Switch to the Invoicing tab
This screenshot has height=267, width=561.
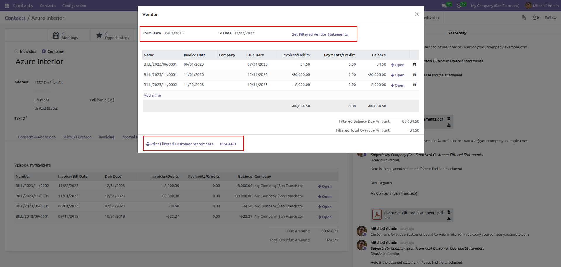coord(106,137)
